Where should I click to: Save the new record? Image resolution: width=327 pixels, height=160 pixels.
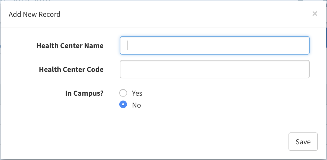coord(303,142)
